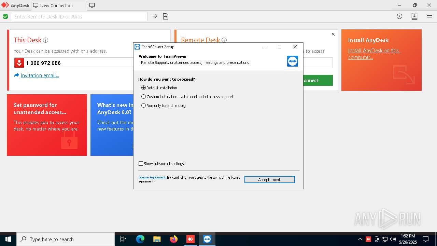Screen dimensions: 437x246
Task: Open What's new in AnyDesk 6.0 tile
Action: [x=112, y=125]
